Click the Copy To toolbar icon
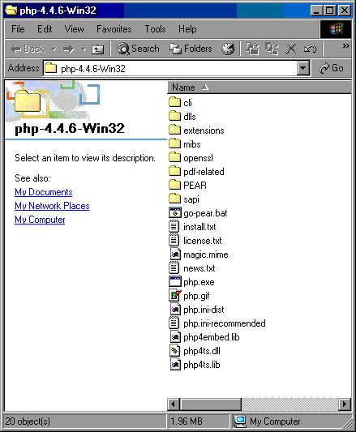The height and width of the screenshot is (432, 356). click(x=272, y=49)
